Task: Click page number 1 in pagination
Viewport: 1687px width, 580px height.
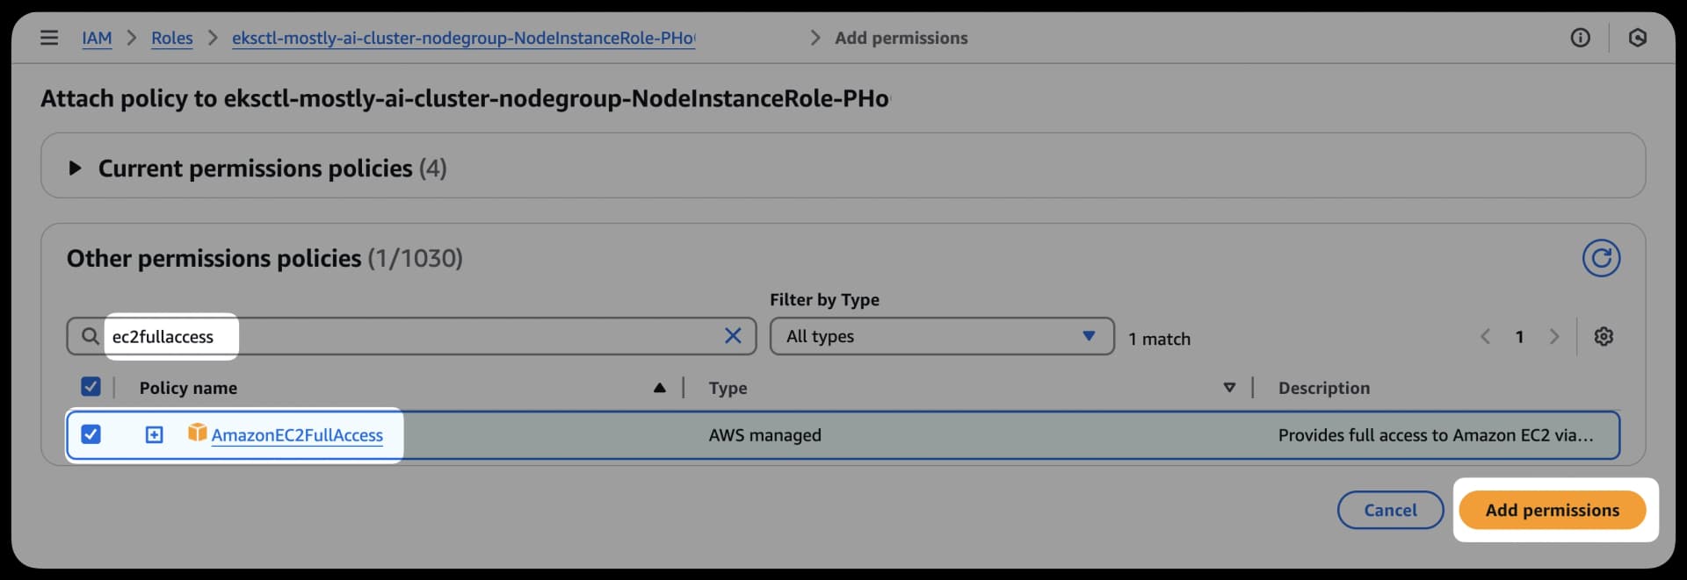Action: click(1519, 337)
